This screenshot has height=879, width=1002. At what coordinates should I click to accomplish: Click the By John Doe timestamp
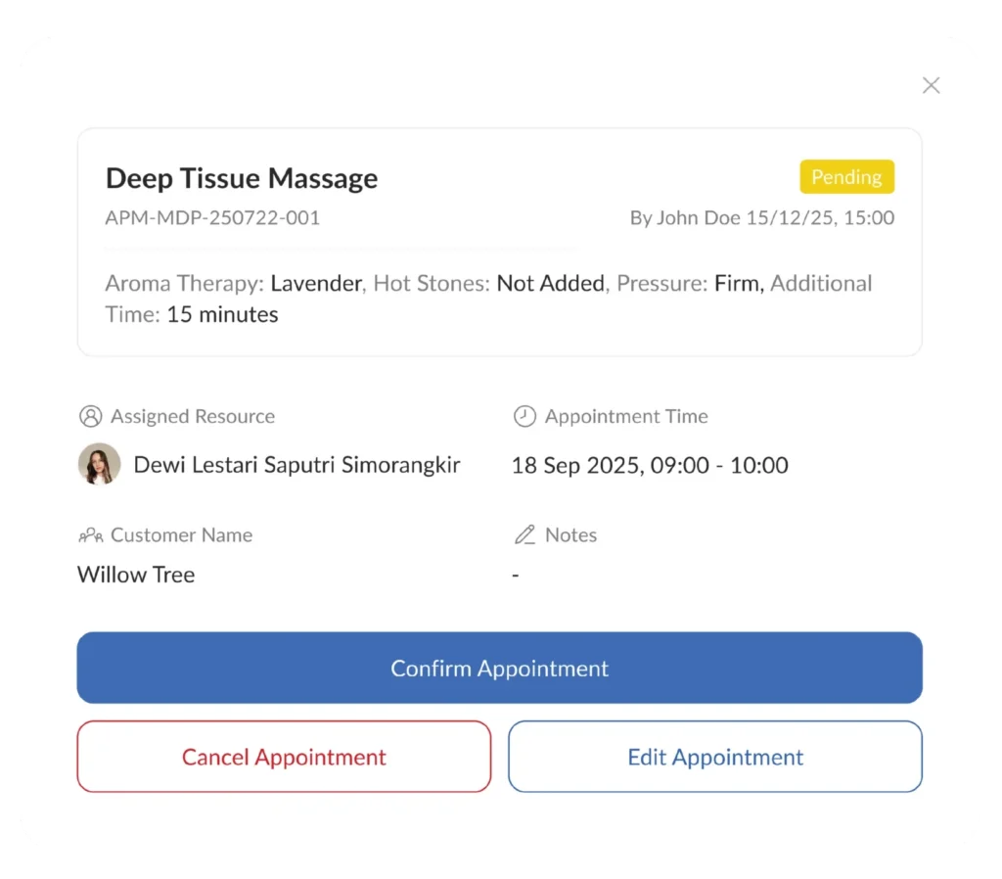point(761,218)
